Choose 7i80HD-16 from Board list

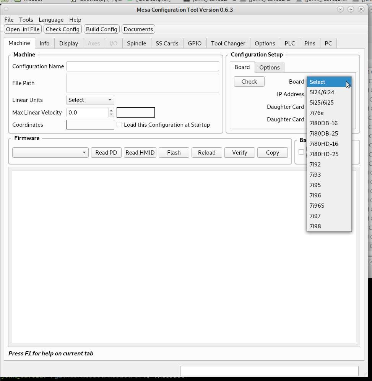pos(329,144)
